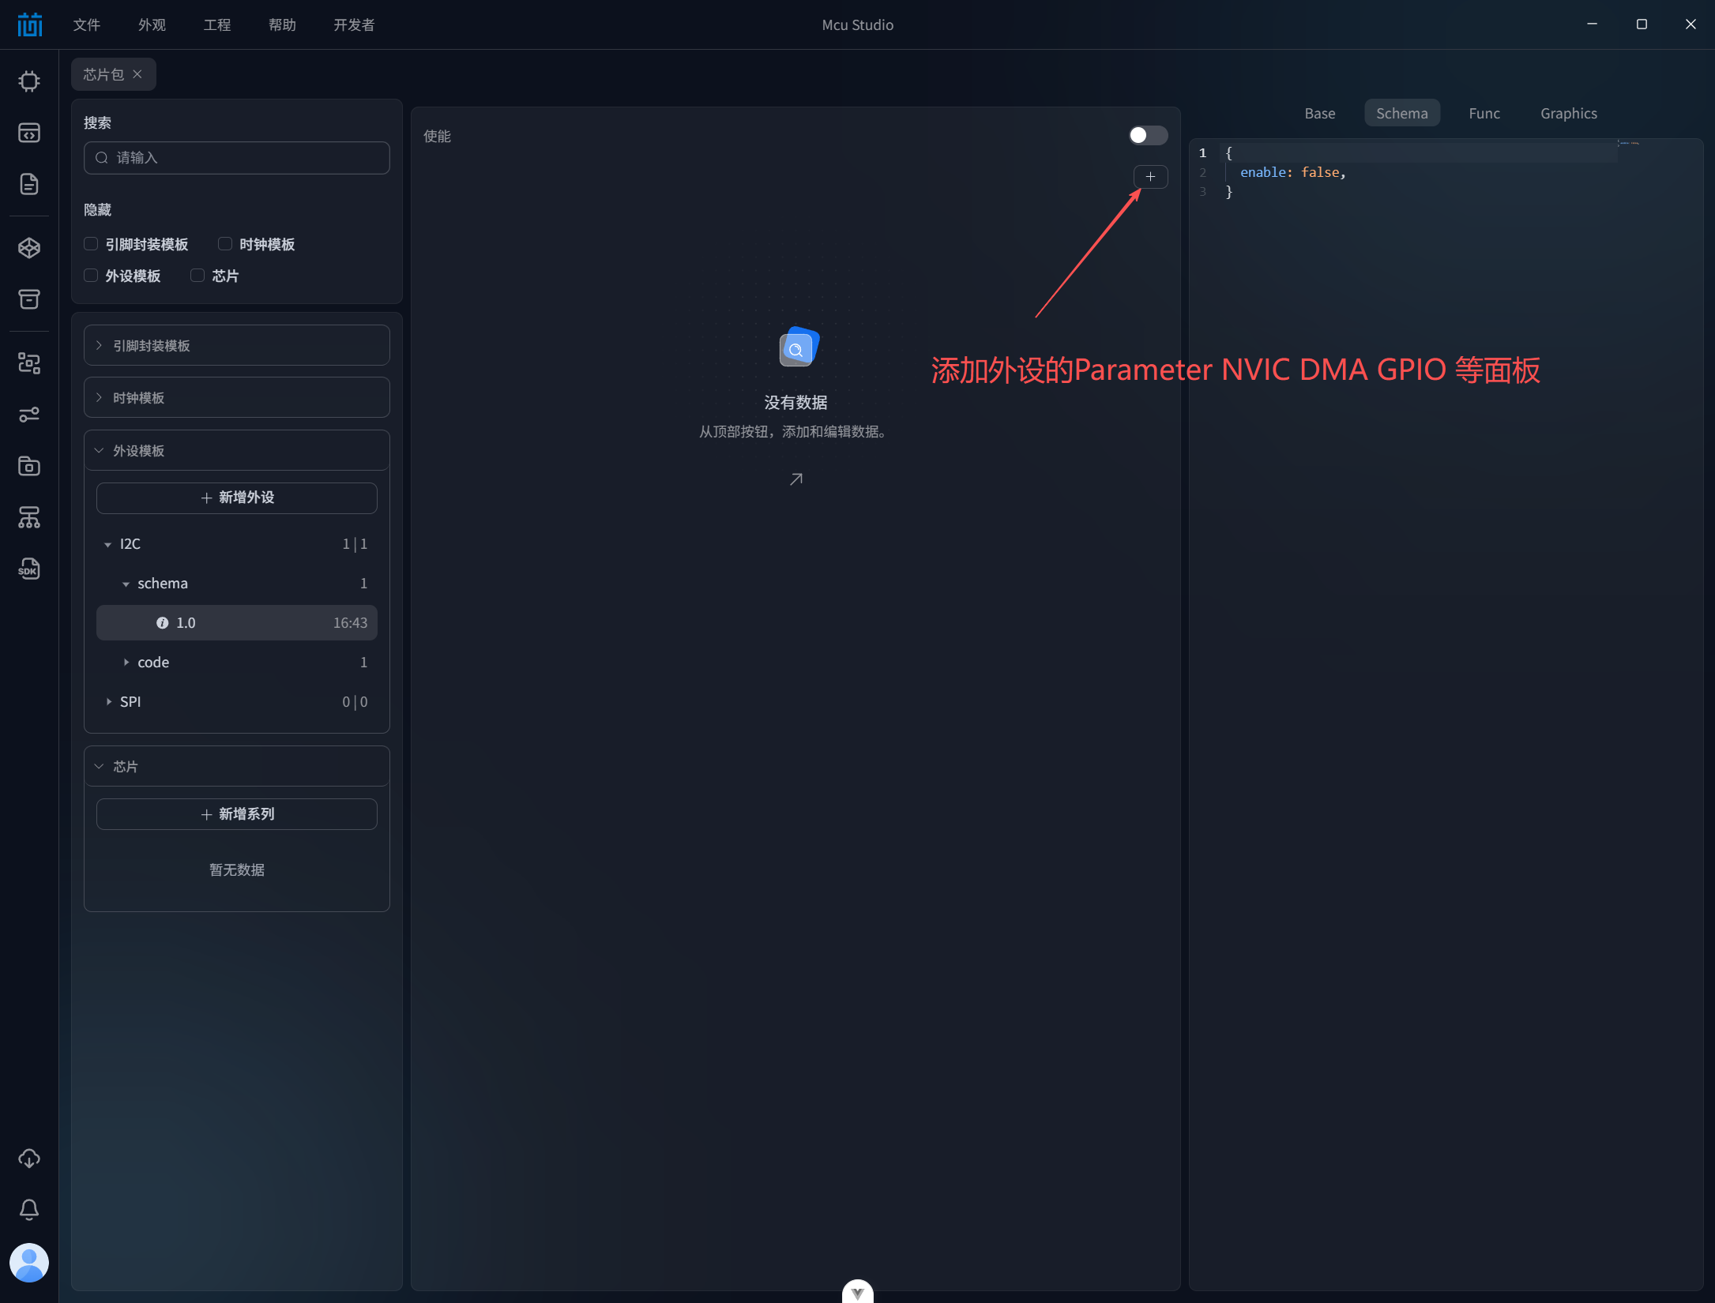Toggle the 使能 enable switch
Screen dimensions: 1715x1303
coord(1147,136)
